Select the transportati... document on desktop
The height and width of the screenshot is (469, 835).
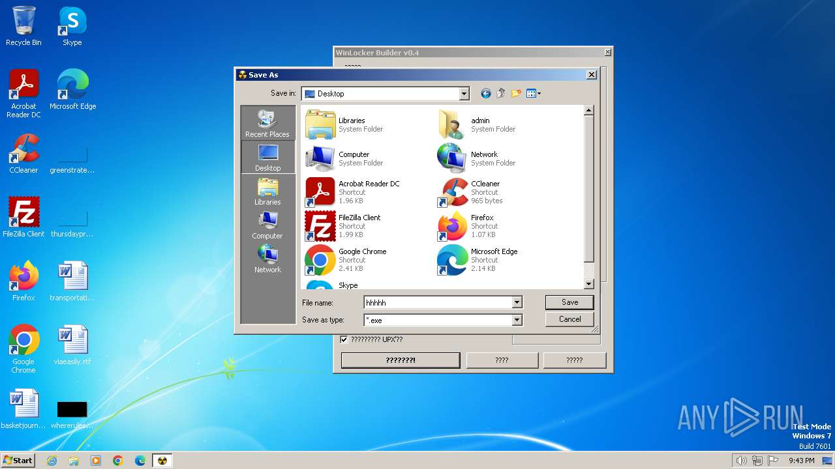(72, 281)
